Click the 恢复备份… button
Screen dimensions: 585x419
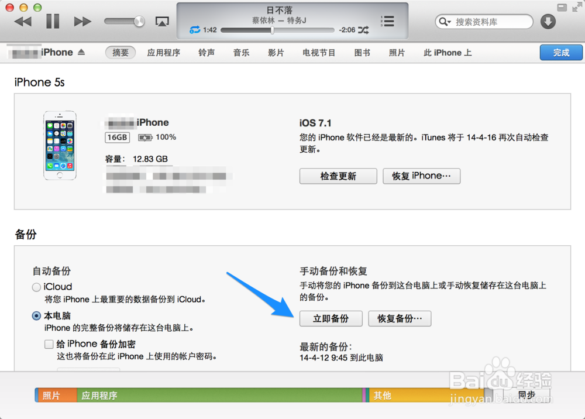pyautogui.click(x=400, y=318)
